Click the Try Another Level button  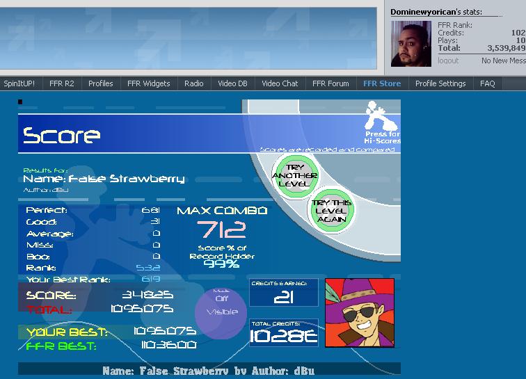point(295,176)
